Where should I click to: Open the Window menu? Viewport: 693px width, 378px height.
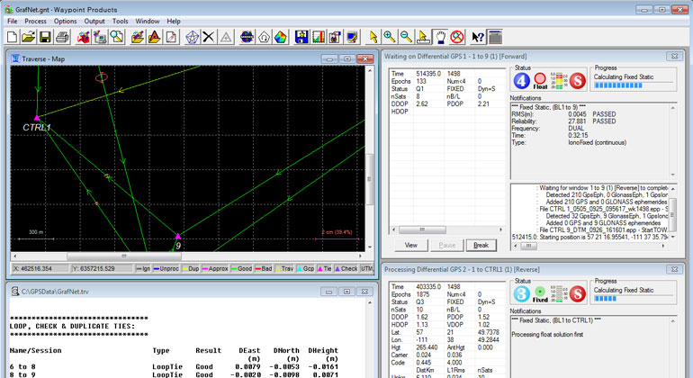[148, 22]
